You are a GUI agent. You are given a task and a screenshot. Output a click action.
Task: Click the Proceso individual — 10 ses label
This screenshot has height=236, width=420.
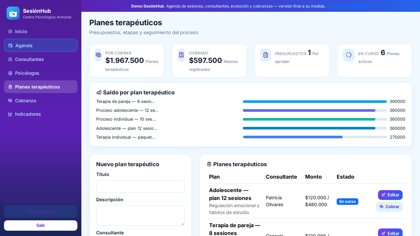pos(126,119)
